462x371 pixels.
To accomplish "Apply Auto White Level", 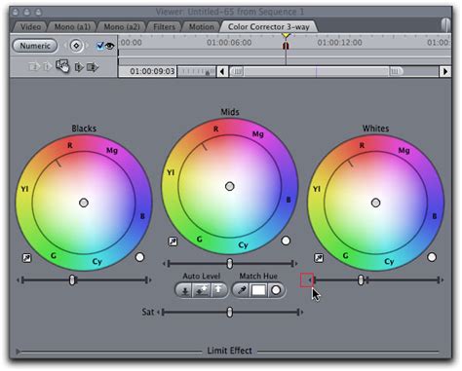I will (x=219, y=290).
